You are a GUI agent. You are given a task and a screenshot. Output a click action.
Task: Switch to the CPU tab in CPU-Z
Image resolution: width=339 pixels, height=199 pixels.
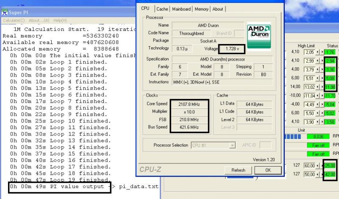point(145,8)
